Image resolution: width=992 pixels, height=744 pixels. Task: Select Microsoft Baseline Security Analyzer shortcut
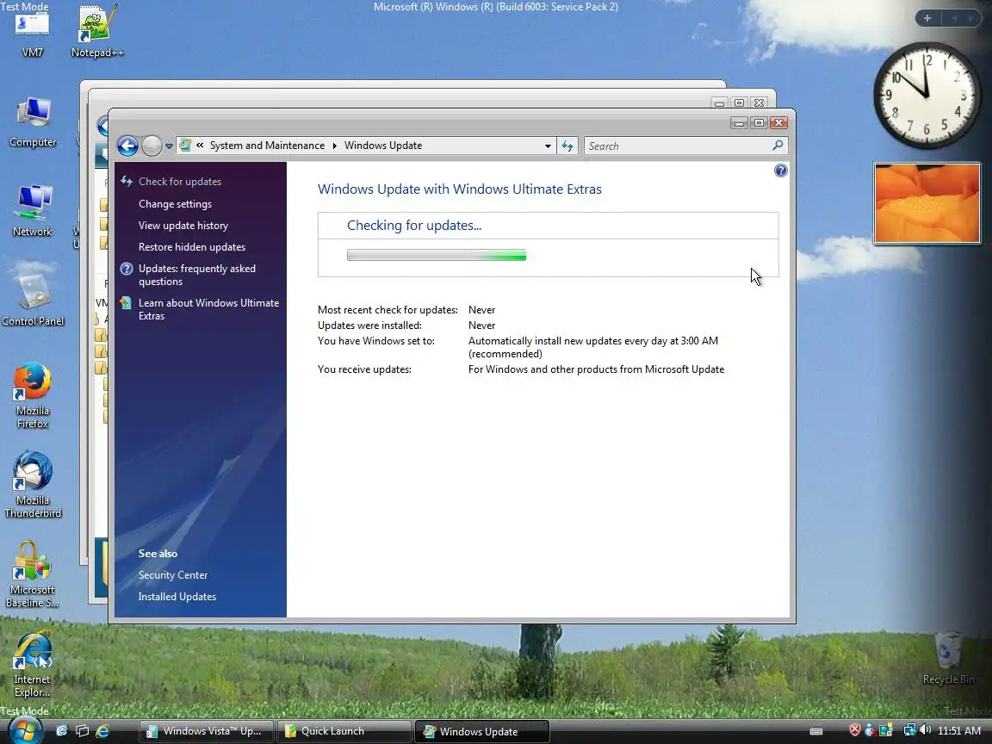tap(32, 575)
